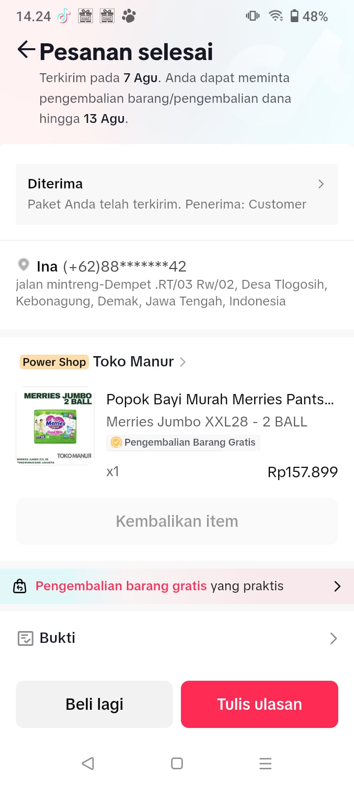Open the Merries Jumbo product thumbnail
The width and height of the screenshot is (354, 787).
(55, 426)
